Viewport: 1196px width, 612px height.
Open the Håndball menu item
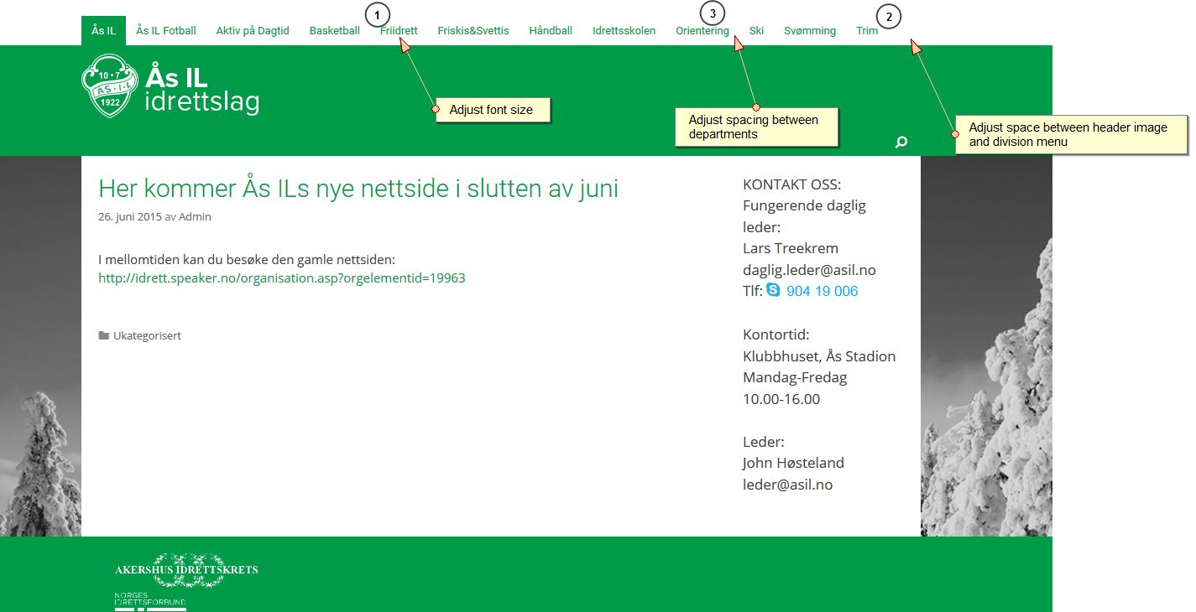551,31
